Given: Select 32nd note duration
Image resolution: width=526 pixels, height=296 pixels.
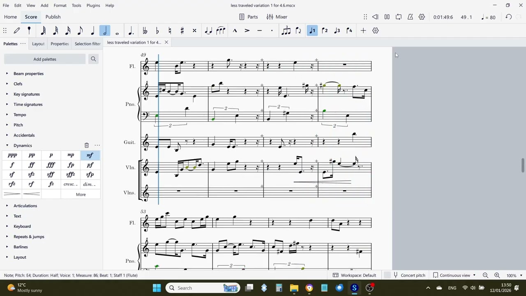Looking at the screenshot, I should [x=55, y=30].
